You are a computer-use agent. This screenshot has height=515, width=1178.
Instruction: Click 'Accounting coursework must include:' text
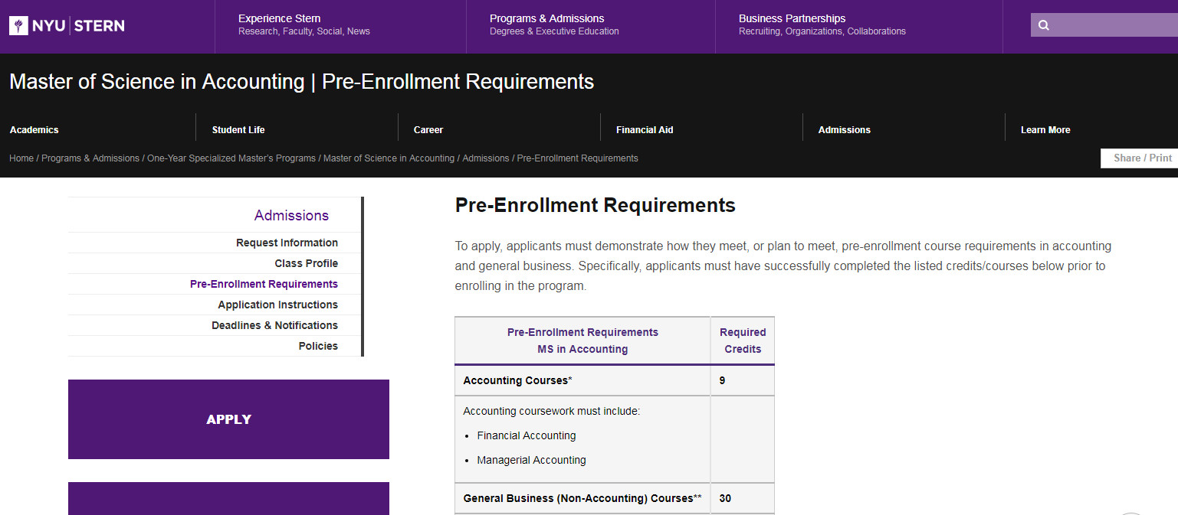pyautogui.click(x=551, y=411)
